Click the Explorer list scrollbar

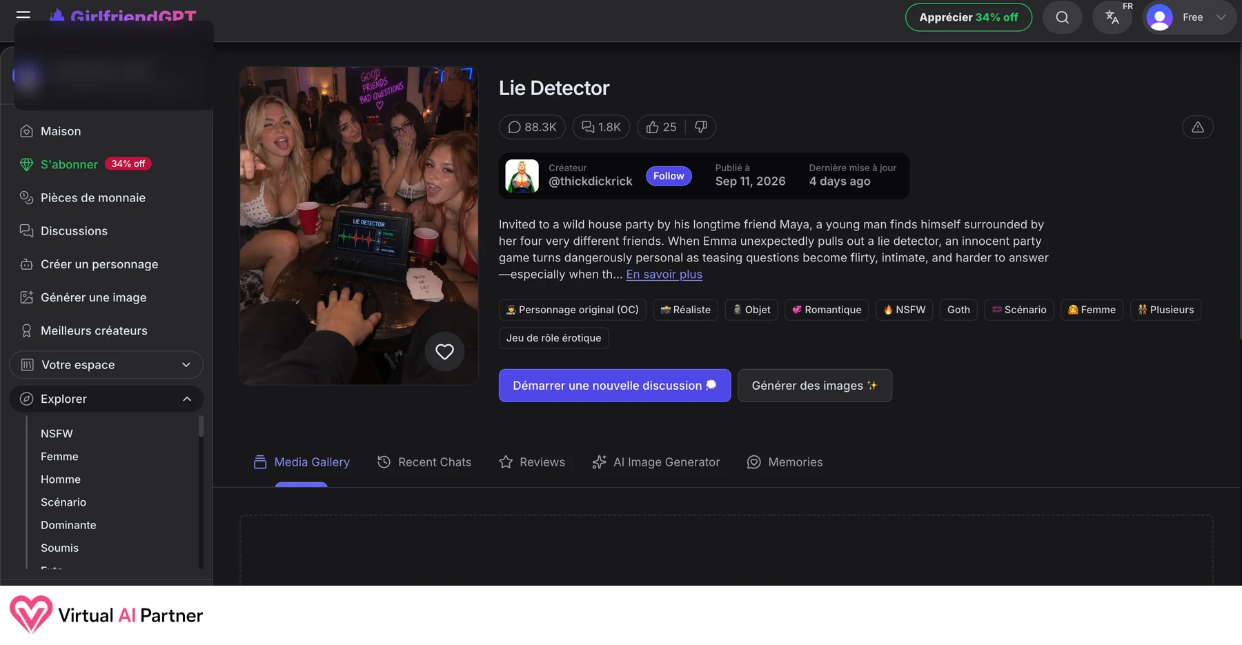(201, 426)
